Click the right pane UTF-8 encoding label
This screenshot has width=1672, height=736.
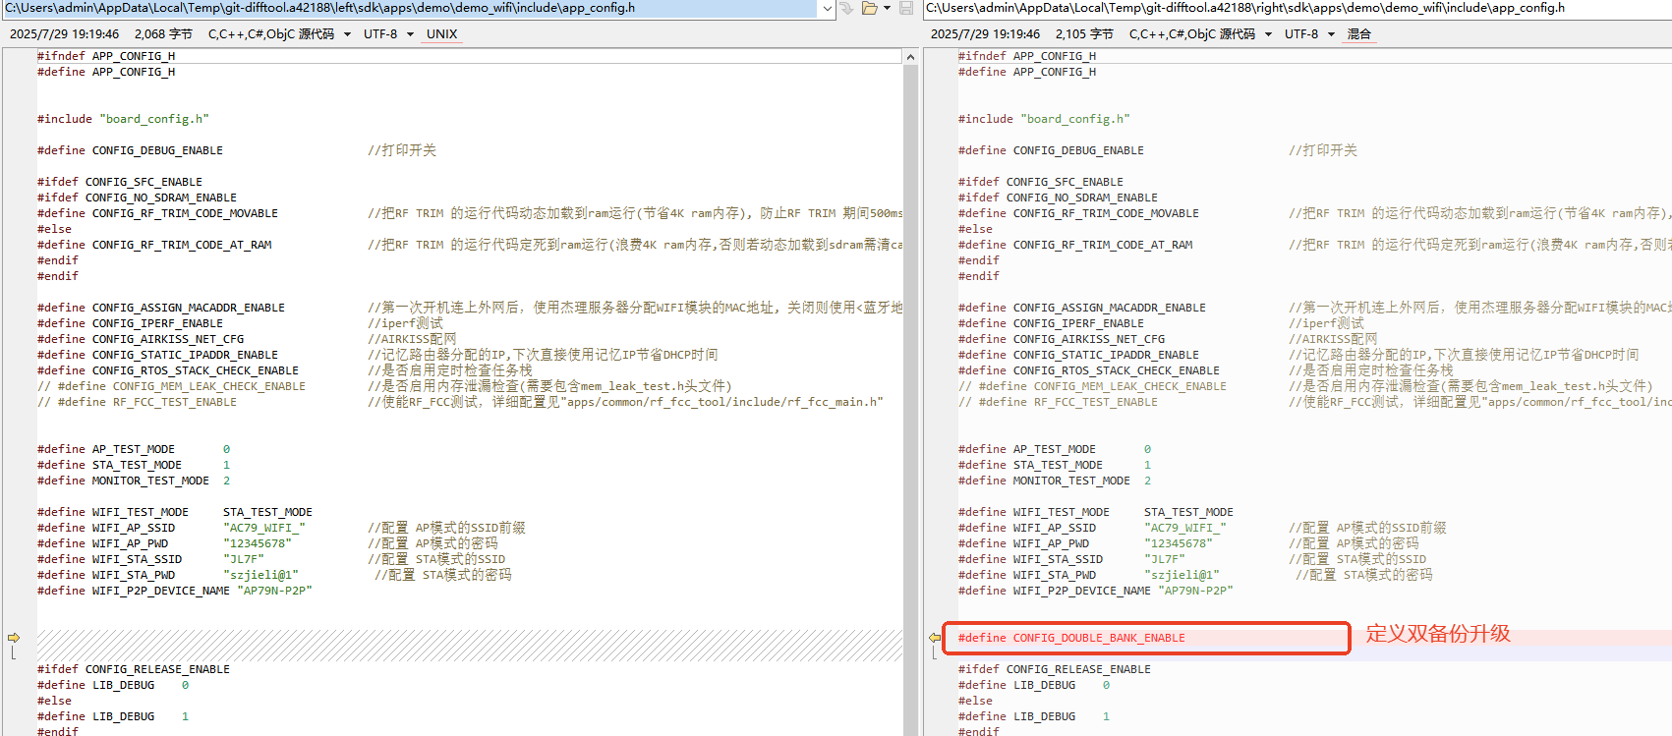pos(1301,34)
